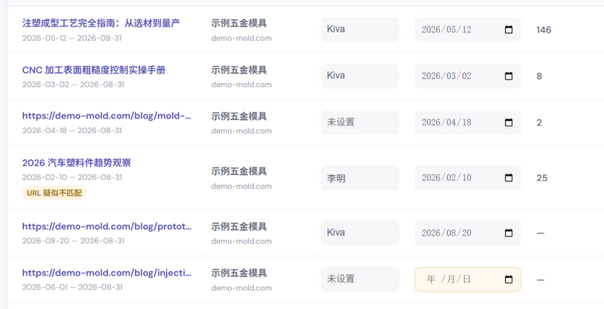Click date range 2026-04-18 — 2026-08-31
Image resolution: width=604 pixels, height=309 pixels.
pos(72,131)
